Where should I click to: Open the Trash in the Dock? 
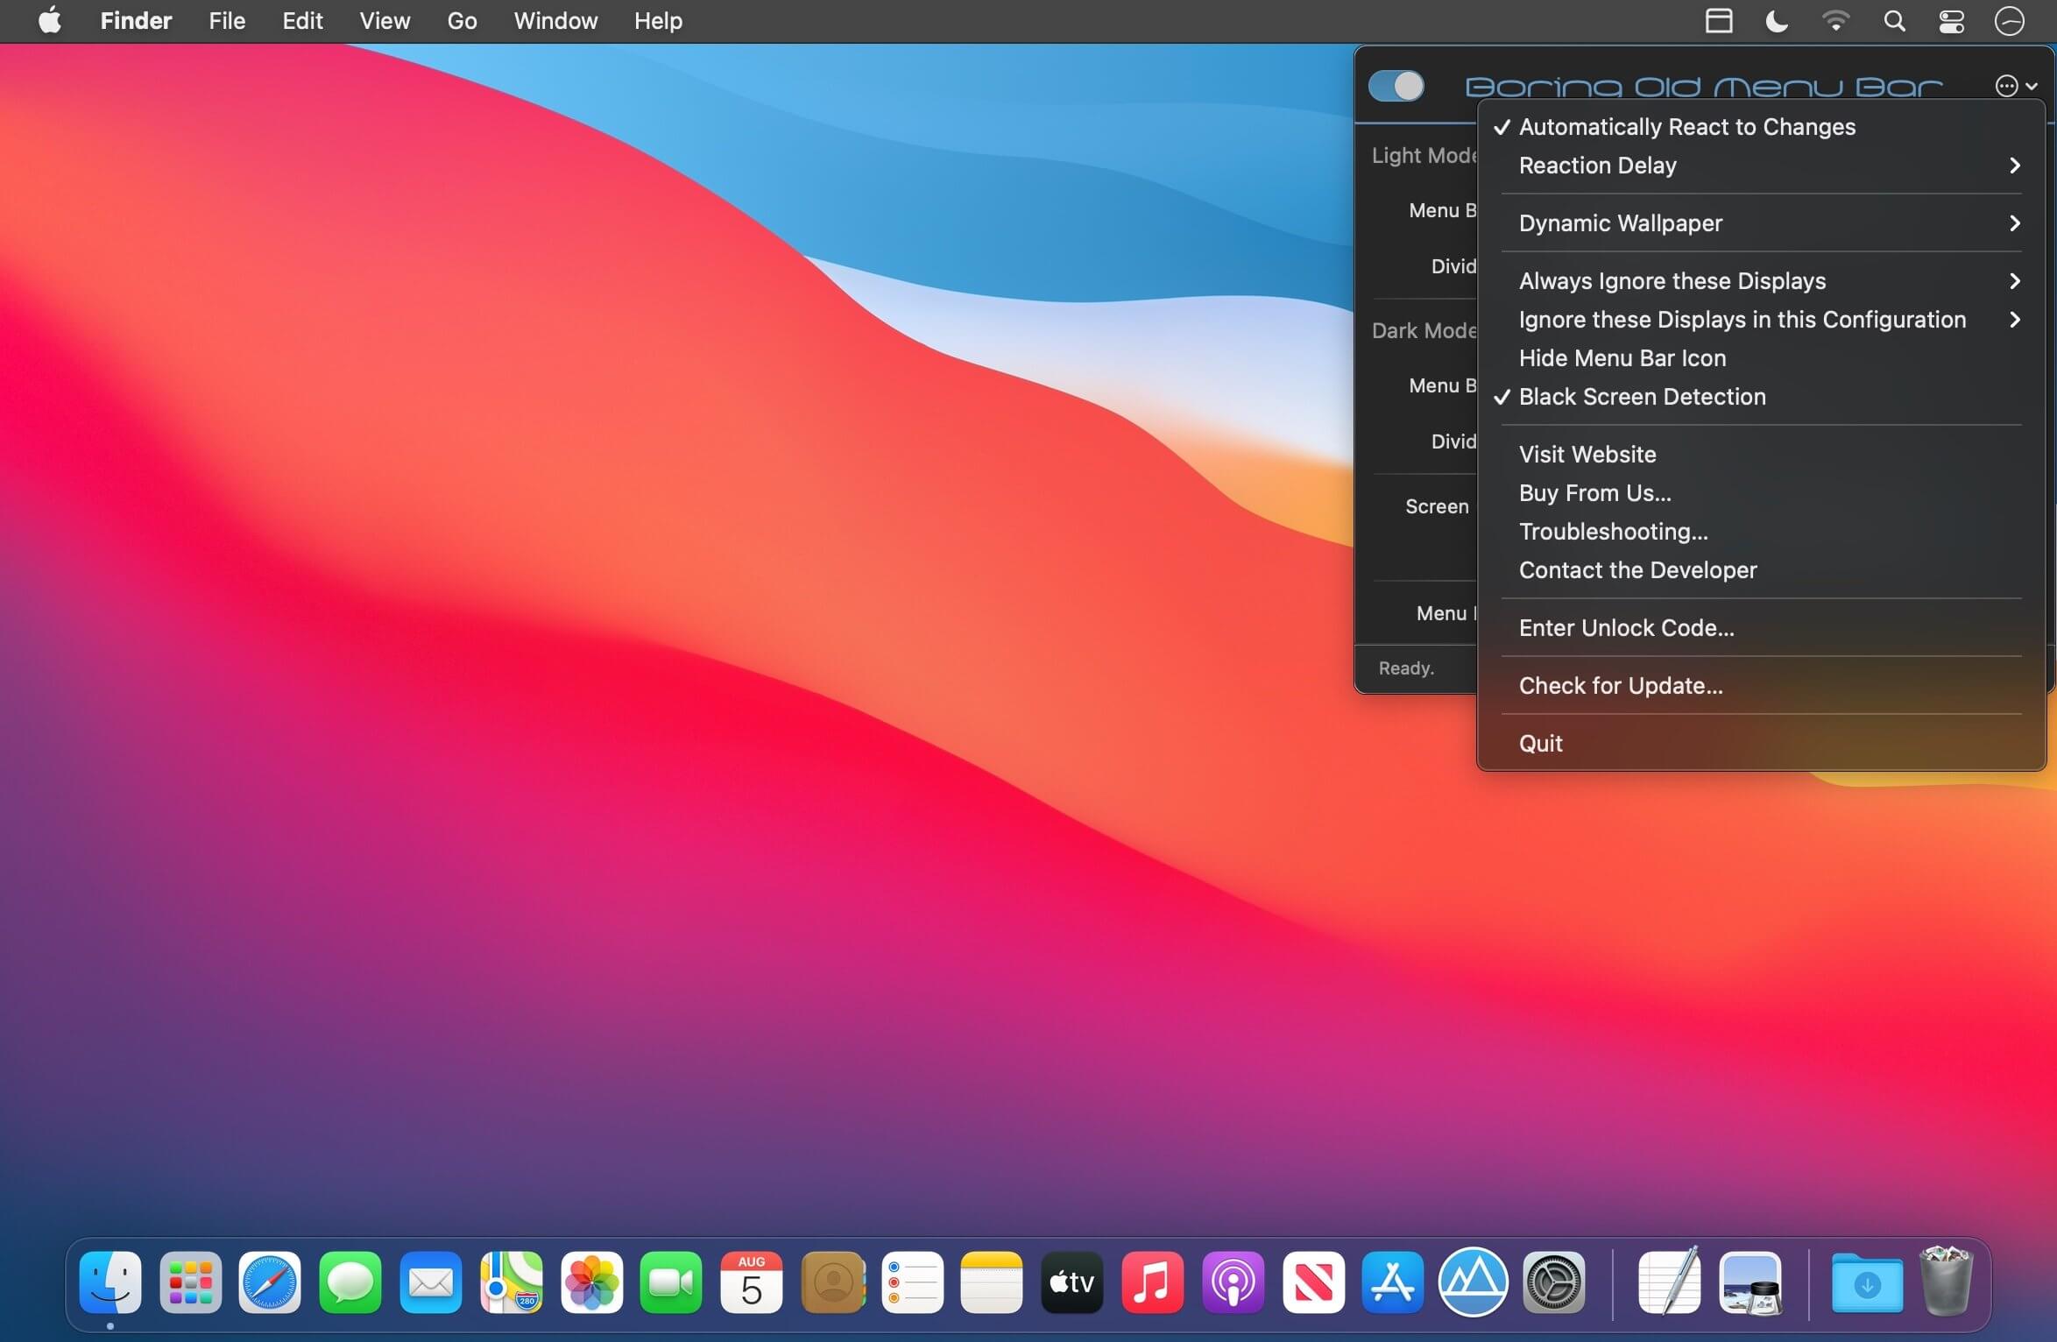pos(1947,1281)
